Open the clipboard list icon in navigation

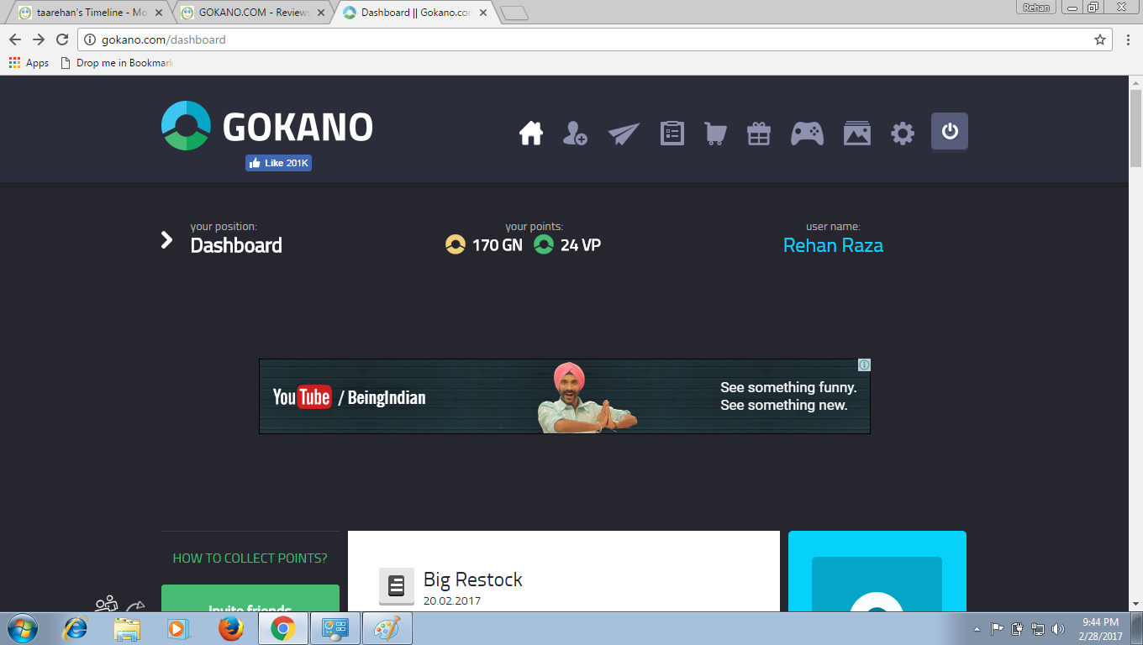[672, 133]
